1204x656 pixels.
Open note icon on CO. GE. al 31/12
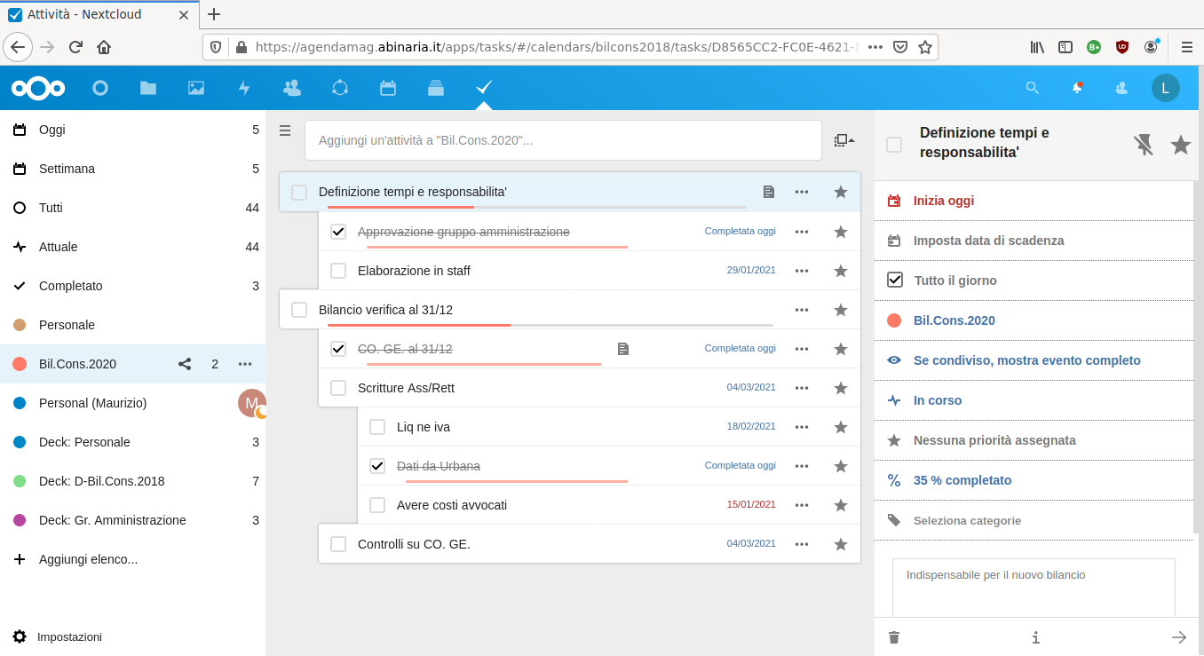point(623,349)
